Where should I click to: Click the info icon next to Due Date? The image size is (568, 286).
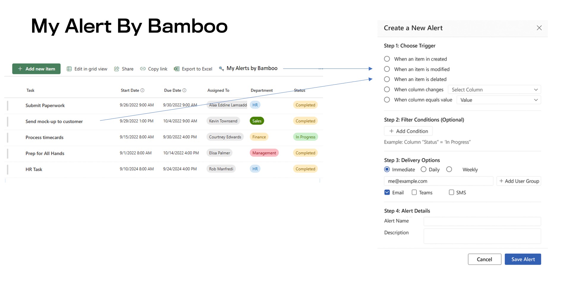click(184, 90)
